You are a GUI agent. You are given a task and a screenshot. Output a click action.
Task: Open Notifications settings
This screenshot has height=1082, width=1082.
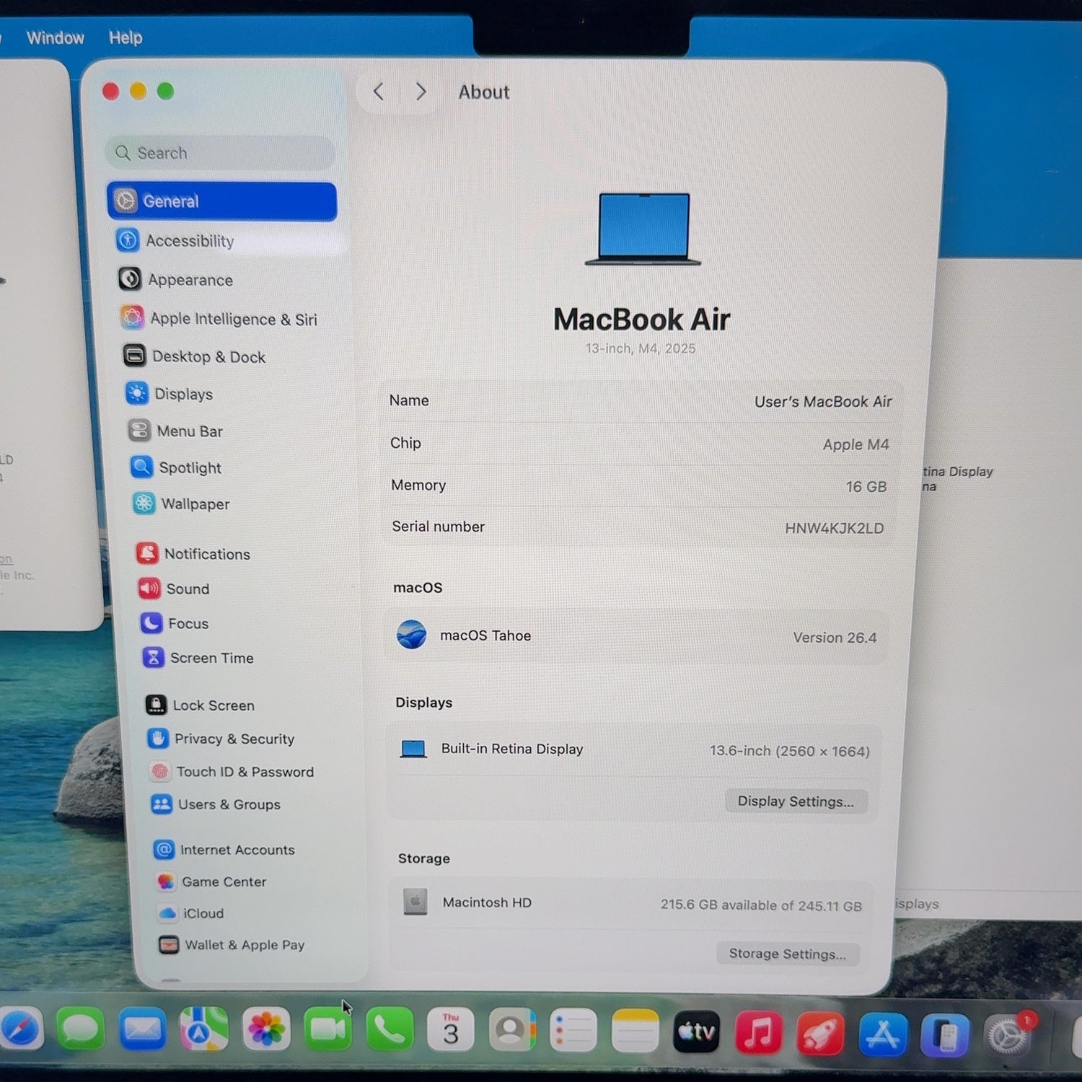click(x=193, y=554)
